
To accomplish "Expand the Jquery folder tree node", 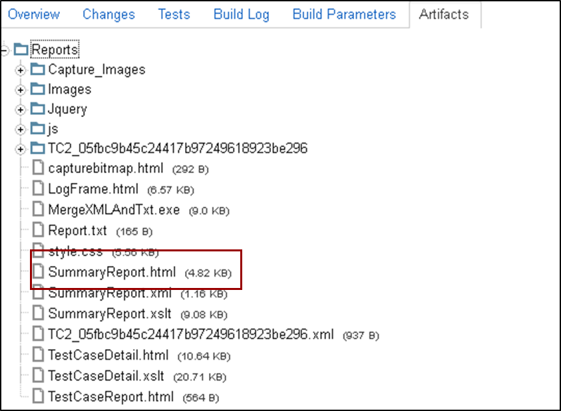I will [x=21, y=110].
